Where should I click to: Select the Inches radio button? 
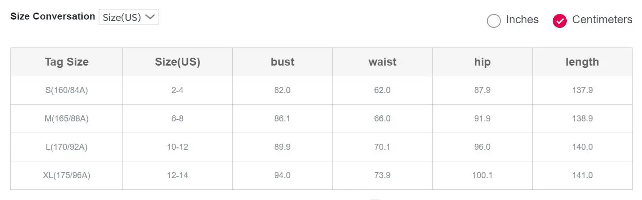pyautogui.click(x=494, y=20)
